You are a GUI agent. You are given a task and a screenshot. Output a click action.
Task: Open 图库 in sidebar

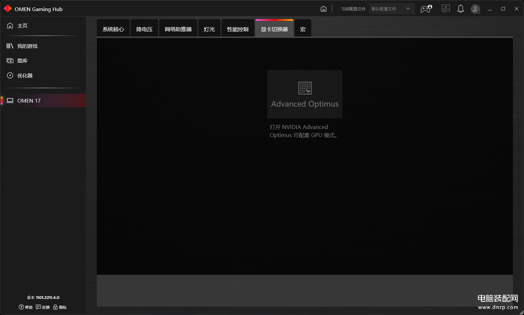[43, 61]
